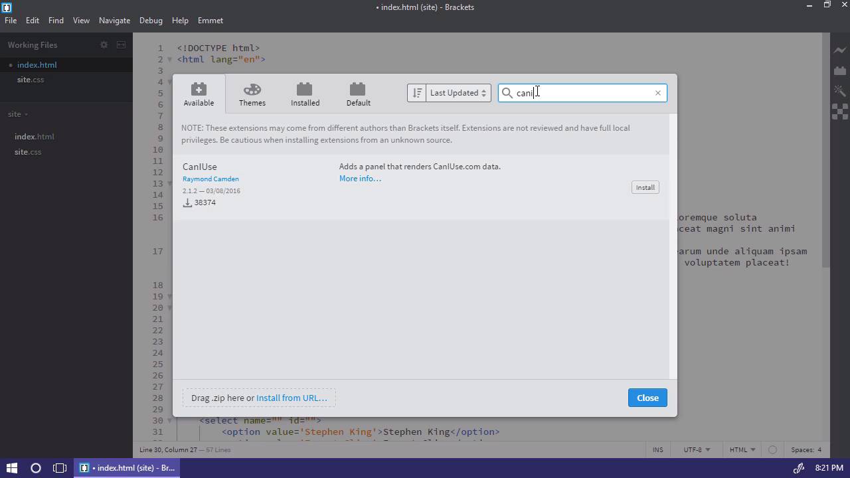Viewport: 850px width, 478px height.
Task: Click the magic wand toolbar icon
Action: coord(840,91)
